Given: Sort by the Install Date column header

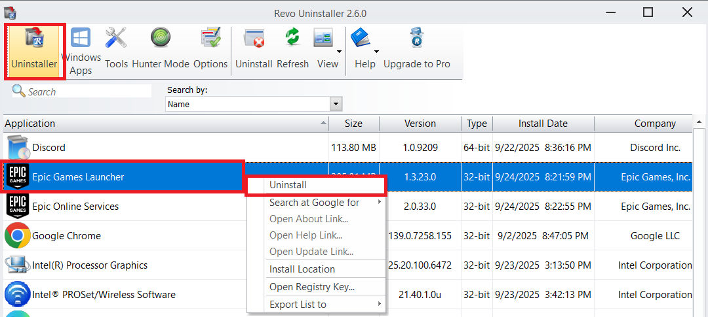Looking at the screenshot, I should coord(543,124).
